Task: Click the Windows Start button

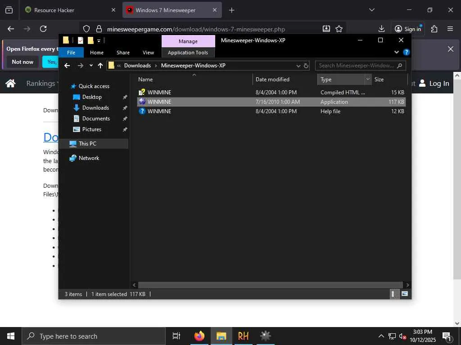Action: [11, 336]
